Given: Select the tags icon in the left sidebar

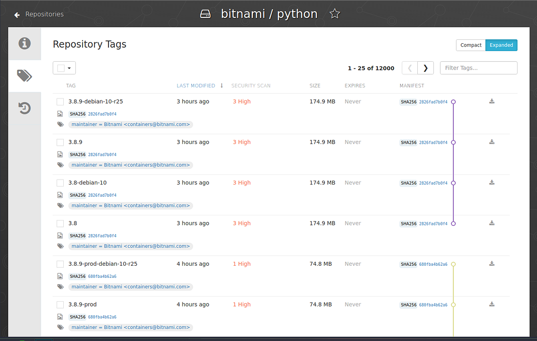Looking at the screenshot, I should point(24,76).
